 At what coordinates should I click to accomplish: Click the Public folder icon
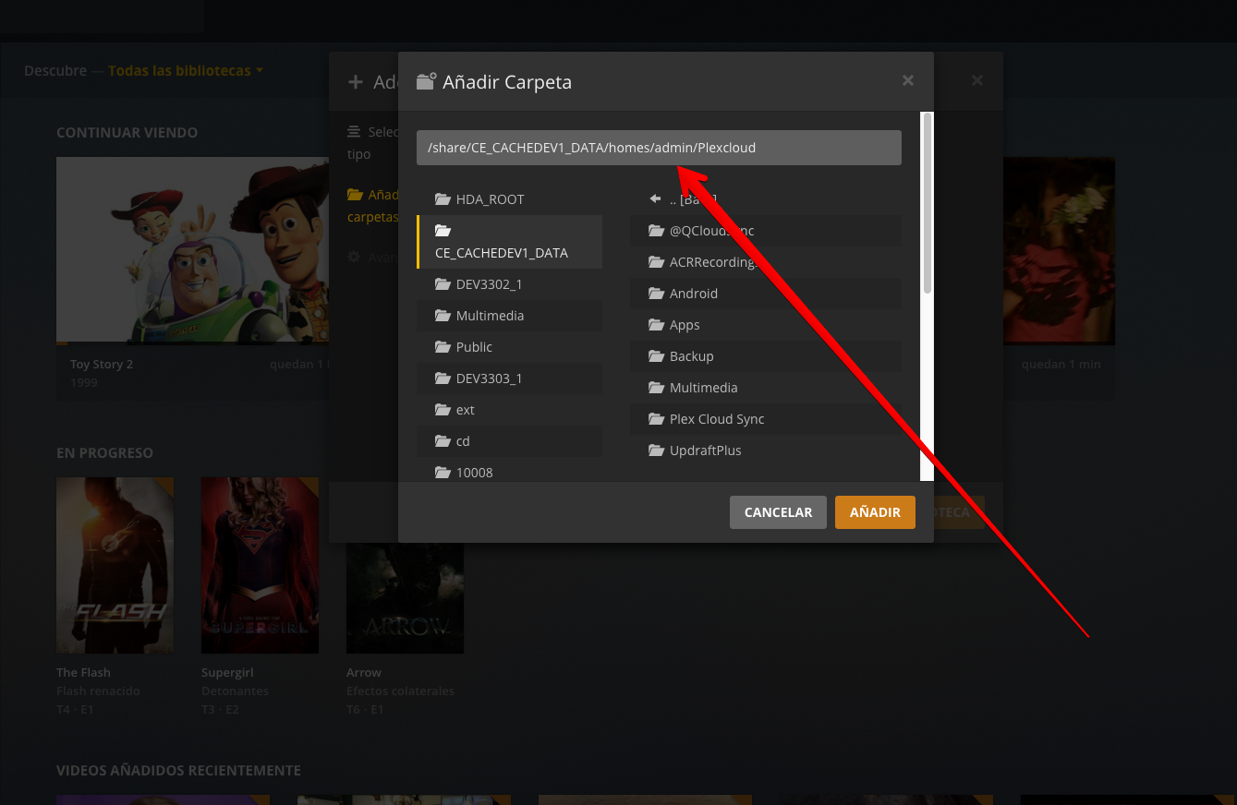click(443, 347)
